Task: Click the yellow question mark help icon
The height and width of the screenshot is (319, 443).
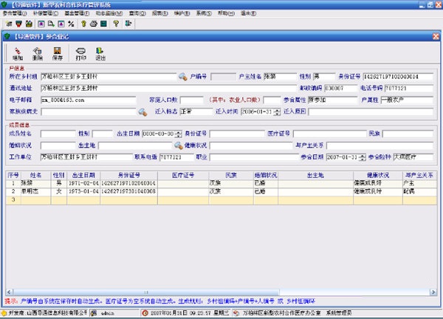Action: pyautogui.click(x=116, y=24)
